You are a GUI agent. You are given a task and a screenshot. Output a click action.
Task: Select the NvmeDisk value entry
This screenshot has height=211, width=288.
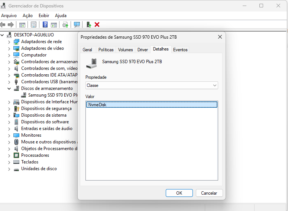[x=152, y=105]
